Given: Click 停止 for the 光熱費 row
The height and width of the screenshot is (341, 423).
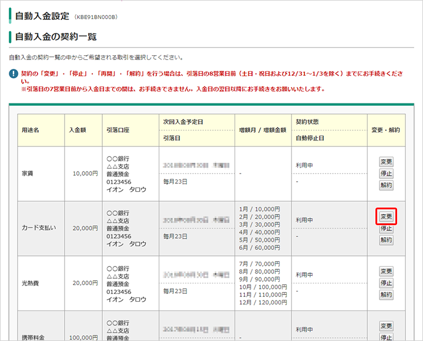Looking at the screenshot, I should 386,283.
